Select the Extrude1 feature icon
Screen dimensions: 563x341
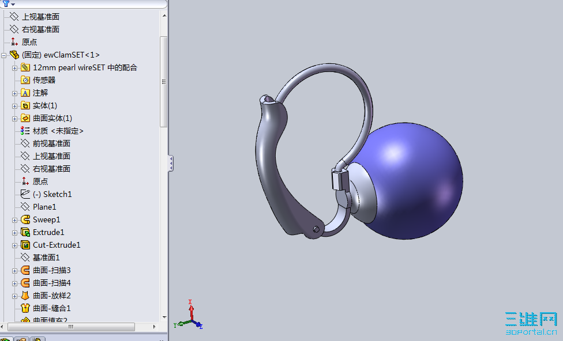tap(27, 232)
